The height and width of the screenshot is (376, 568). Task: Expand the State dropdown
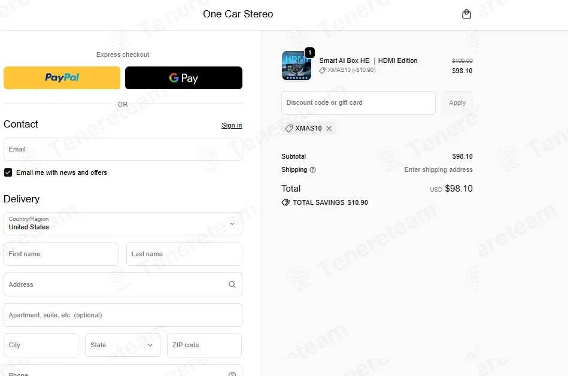pos(123,345)
